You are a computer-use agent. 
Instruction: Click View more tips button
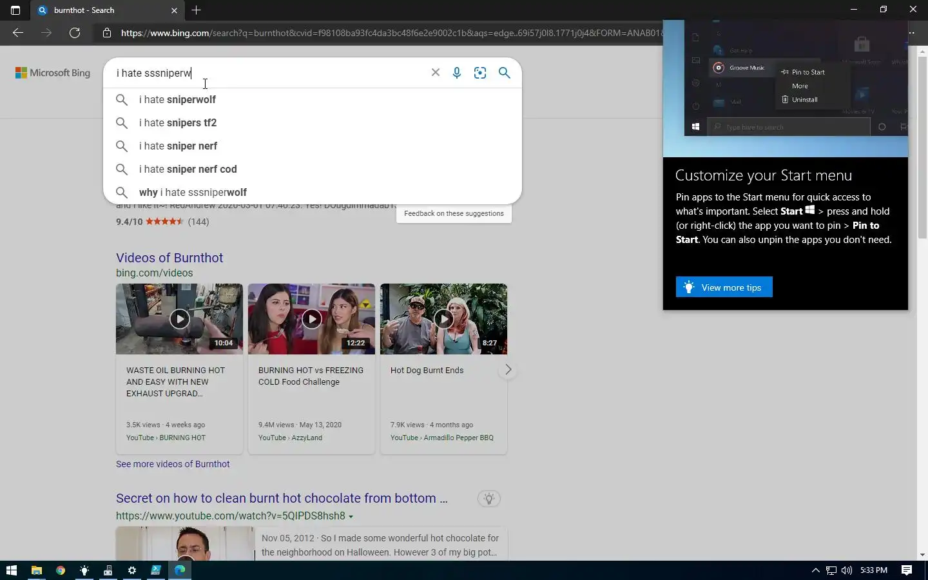724,287
